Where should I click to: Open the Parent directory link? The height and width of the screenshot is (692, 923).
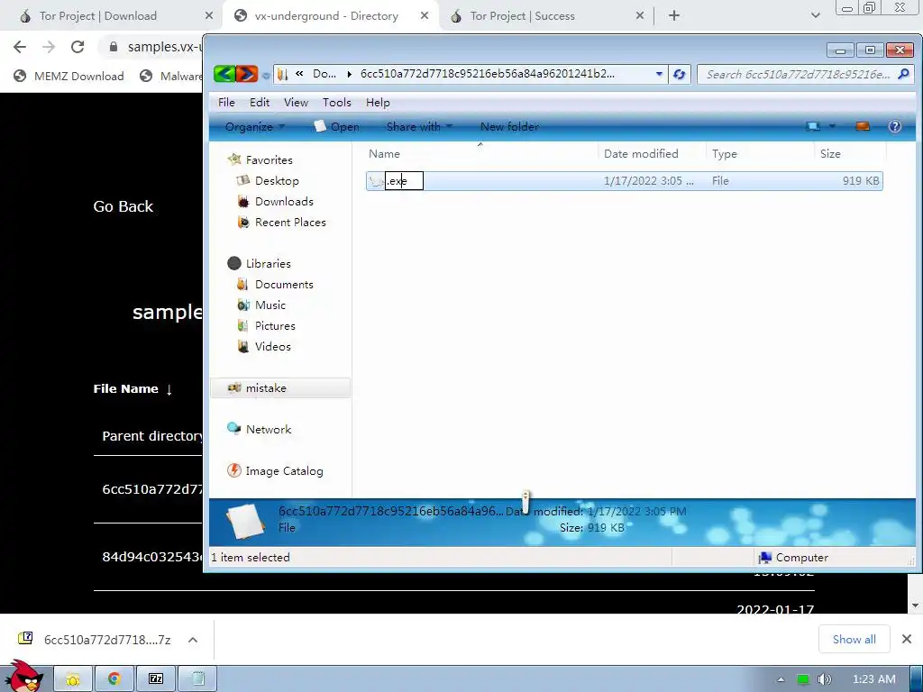tap(151, 436)
